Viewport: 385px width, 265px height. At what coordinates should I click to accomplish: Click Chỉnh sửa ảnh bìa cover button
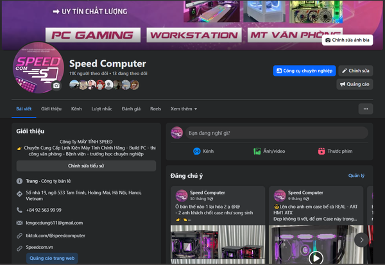tap(348, 40)
